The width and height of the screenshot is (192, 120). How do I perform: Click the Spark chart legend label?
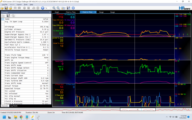(61, 67)
